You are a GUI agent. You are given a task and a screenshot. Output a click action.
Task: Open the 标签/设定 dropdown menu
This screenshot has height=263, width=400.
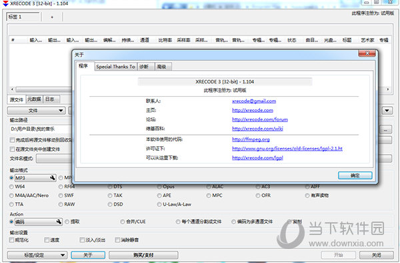tap(37, 255)
